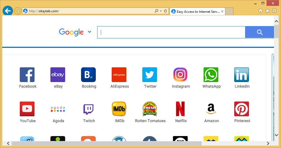This screenshot has height=148, width=281.
Task: Open a new blank tab
Action: pyautogui.click(x=229, y=11)
